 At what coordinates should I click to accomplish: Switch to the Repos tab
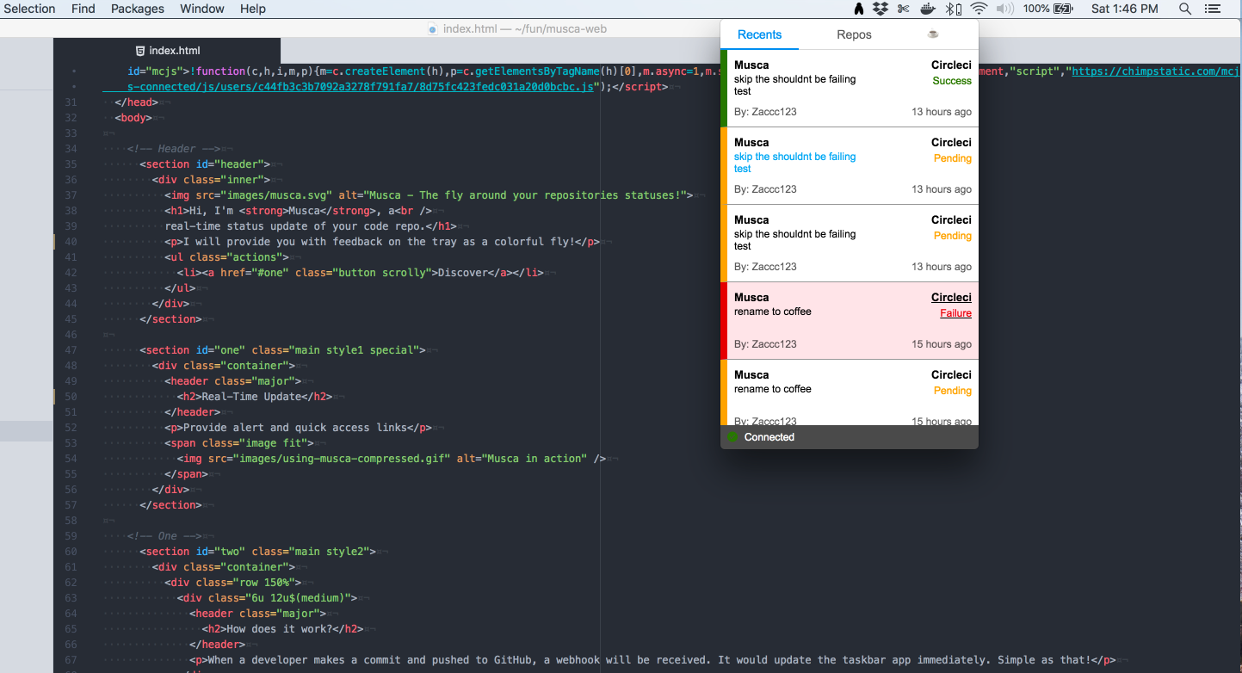[x=854, y=34]
